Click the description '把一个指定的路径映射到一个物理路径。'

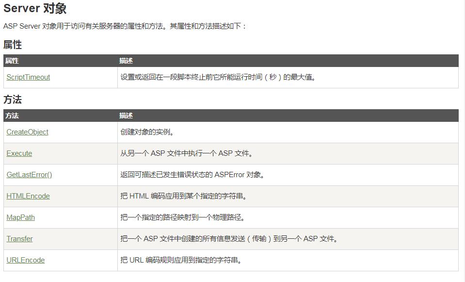pyautogui.click(x=183, y=217)
